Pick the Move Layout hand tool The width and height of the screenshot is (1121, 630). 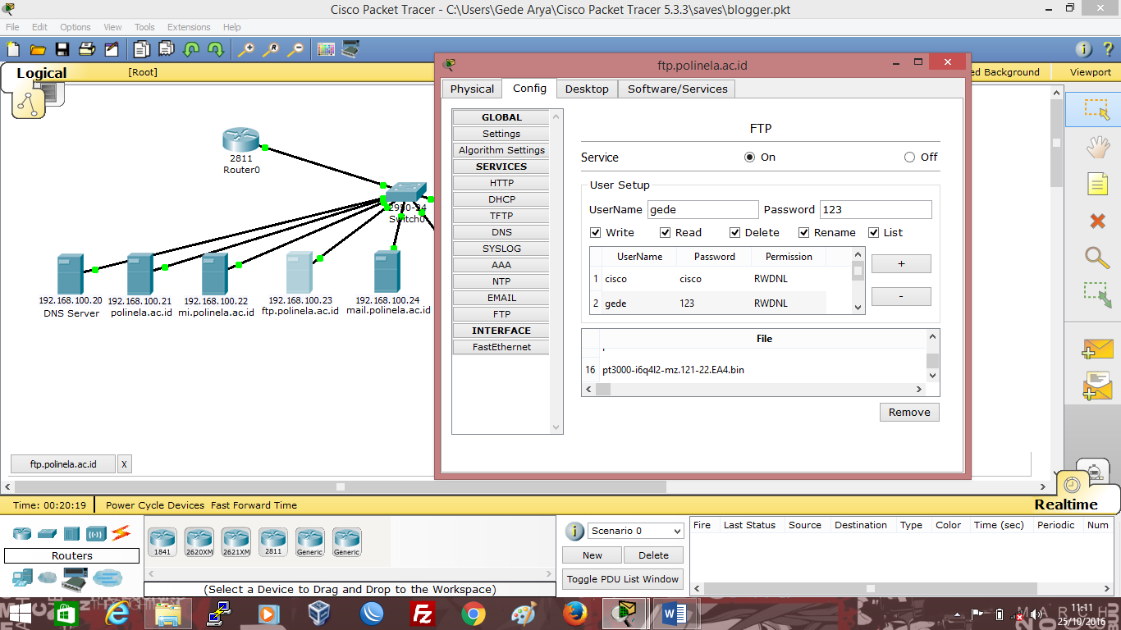[1097, 148]
